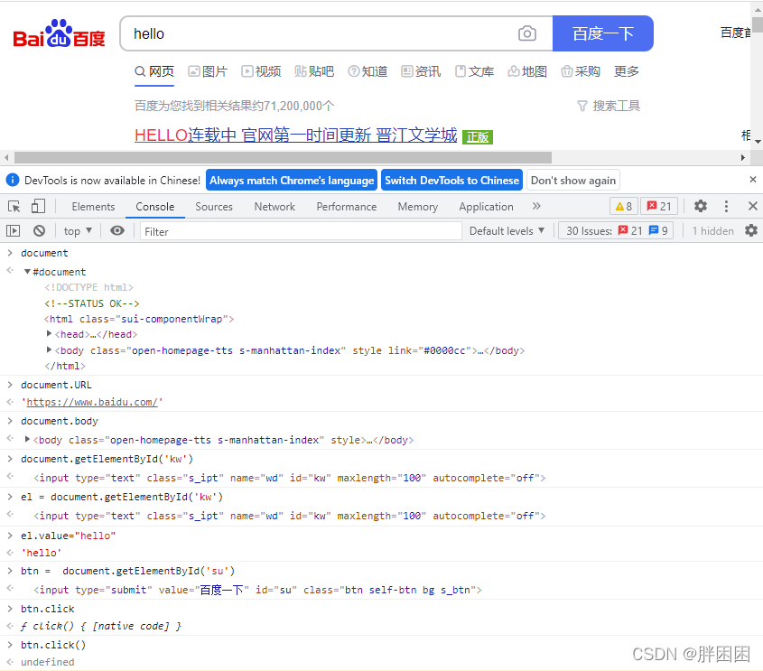Select the 文库 search category
763x671 pixels.
click(x=474, y=71)
